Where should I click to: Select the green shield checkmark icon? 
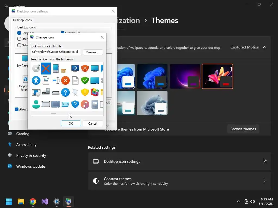click(85, 80)
